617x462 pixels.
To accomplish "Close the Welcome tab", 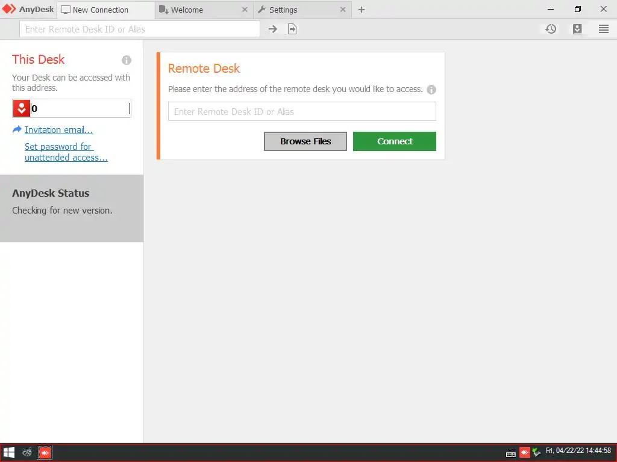I will [x=245, y=10].
